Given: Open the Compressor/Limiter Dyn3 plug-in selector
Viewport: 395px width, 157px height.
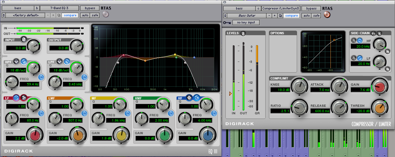Looking at the screenshot, I should pos(281,8).
